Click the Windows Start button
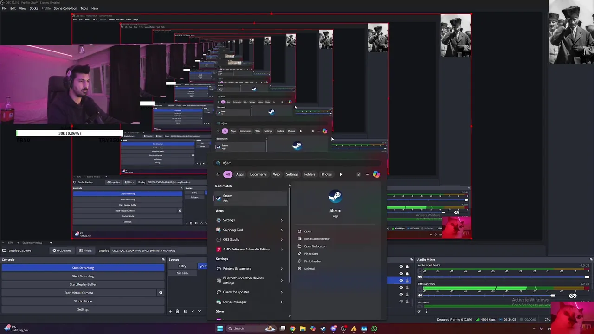 pos(220,328)
